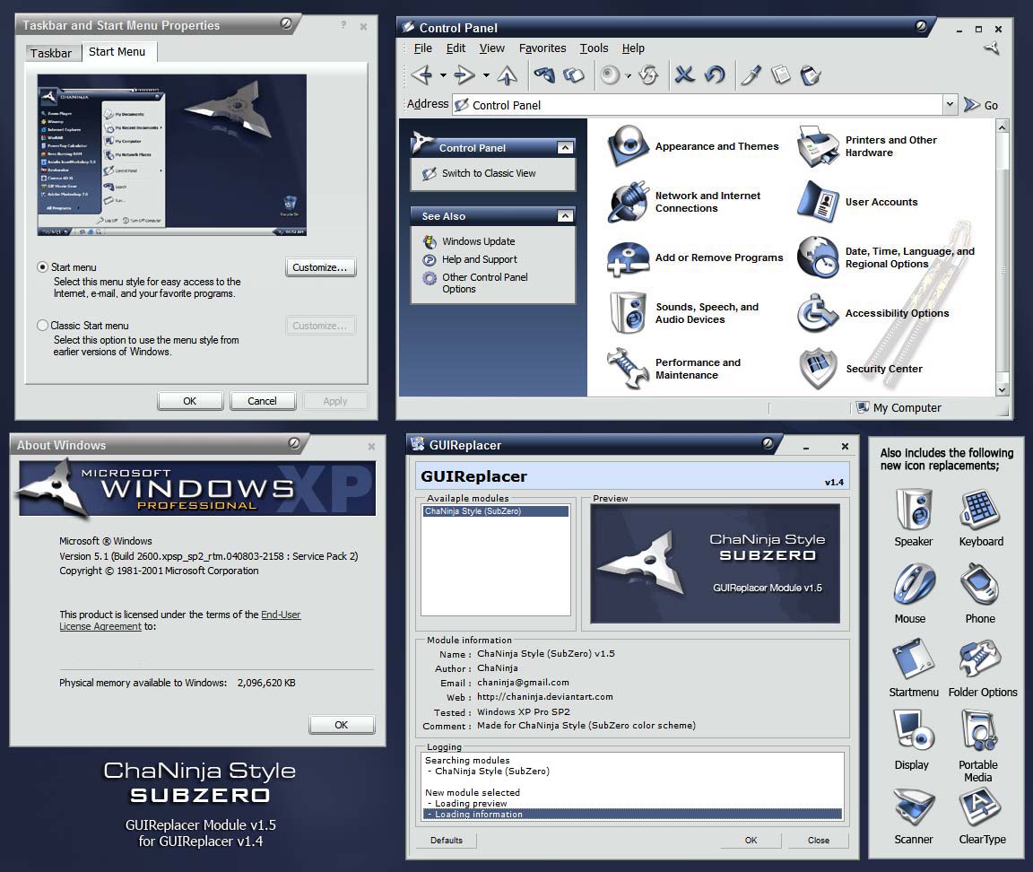The image size is (1033, 872).
Task: Click the Speaker replacement icon
Action: (x=913, y=510)
